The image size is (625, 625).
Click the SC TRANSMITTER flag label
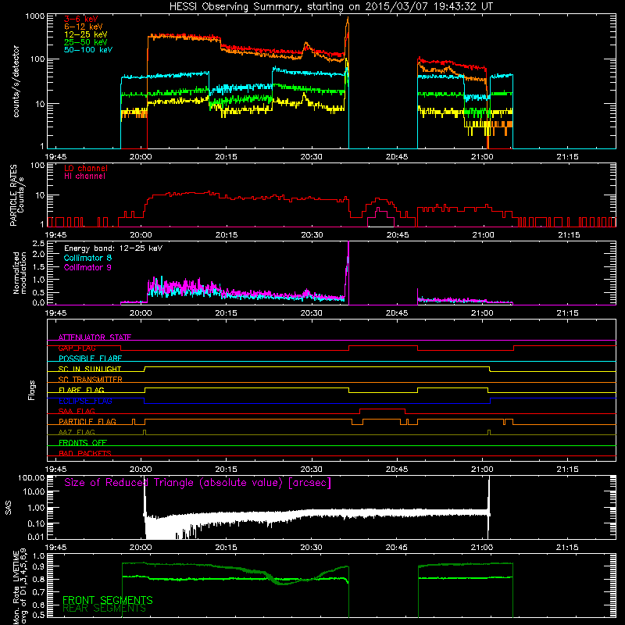click(x=91, y=380)
